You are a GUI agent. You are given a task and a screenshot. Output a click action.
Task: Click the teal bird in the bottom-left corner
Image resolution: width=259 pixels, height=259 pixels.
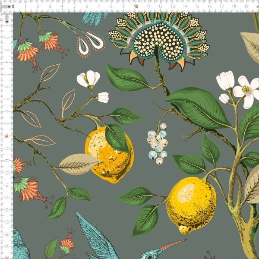tap(21, 245)
